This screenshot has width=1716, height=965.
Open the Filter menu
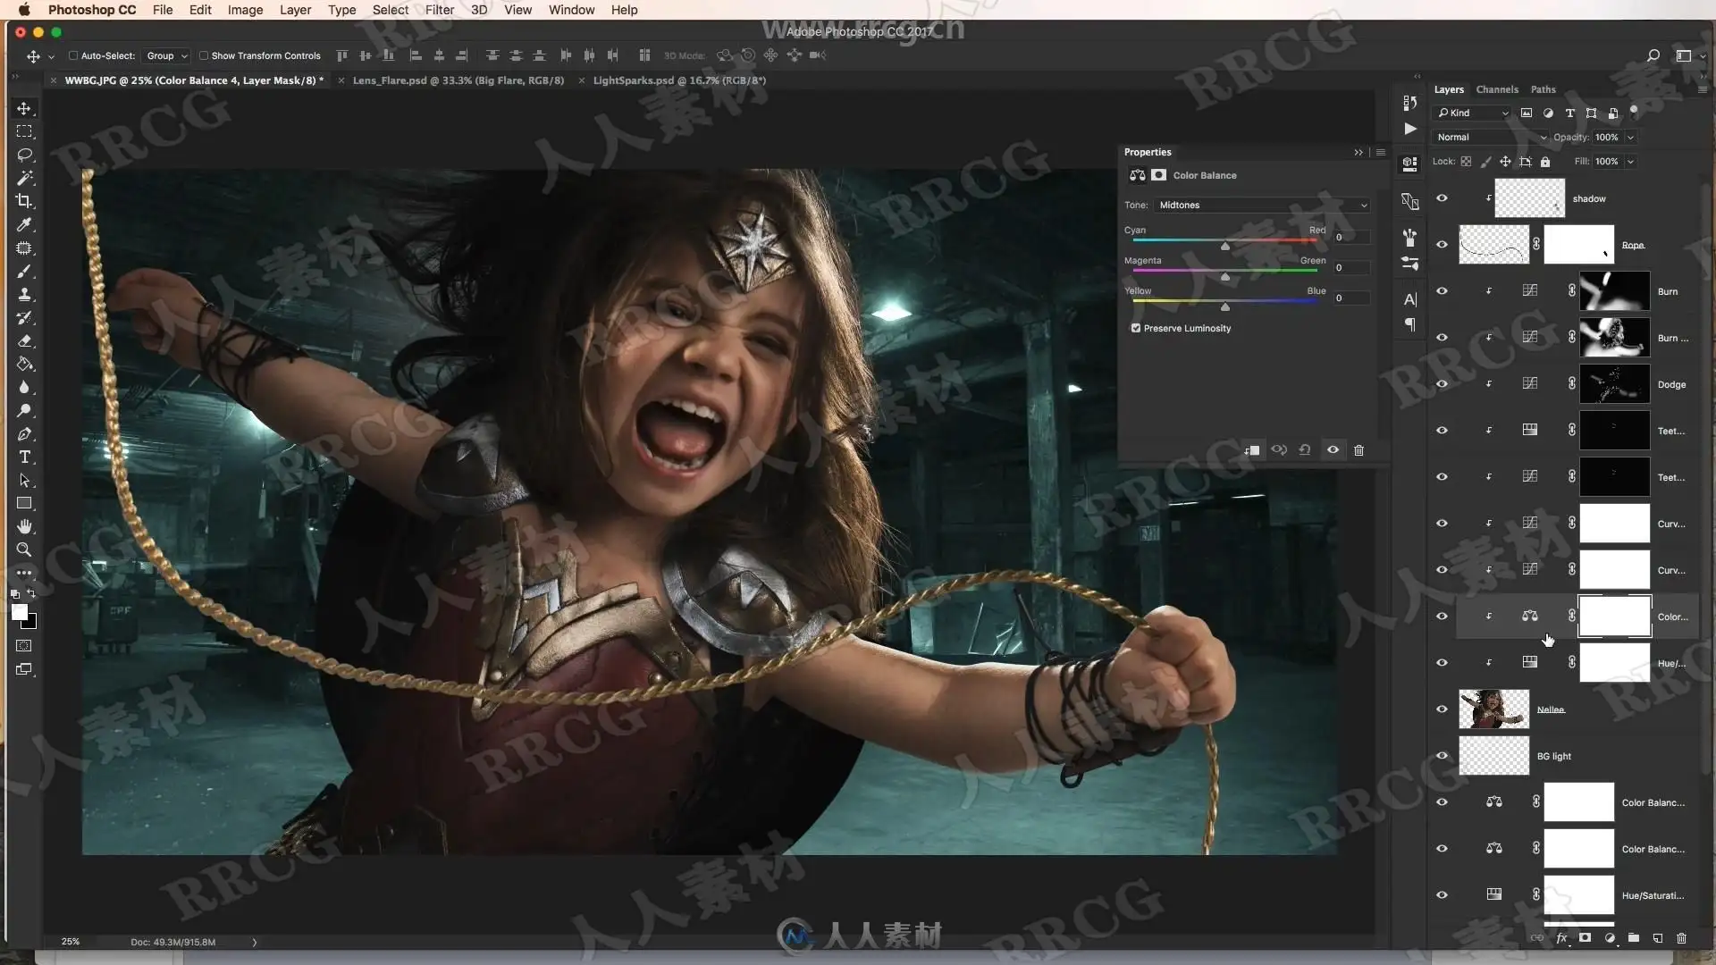[x=439, y=10]
